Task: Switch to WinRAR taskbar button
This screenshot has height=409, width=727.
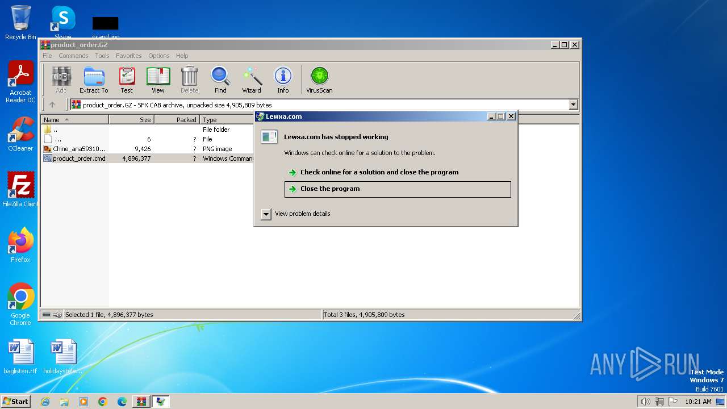Action: [x=141, y=402]
